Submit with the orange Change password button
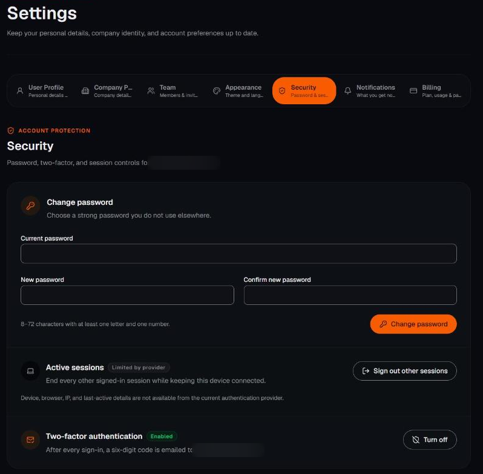The image size is (483, 474). click(413, 324)
